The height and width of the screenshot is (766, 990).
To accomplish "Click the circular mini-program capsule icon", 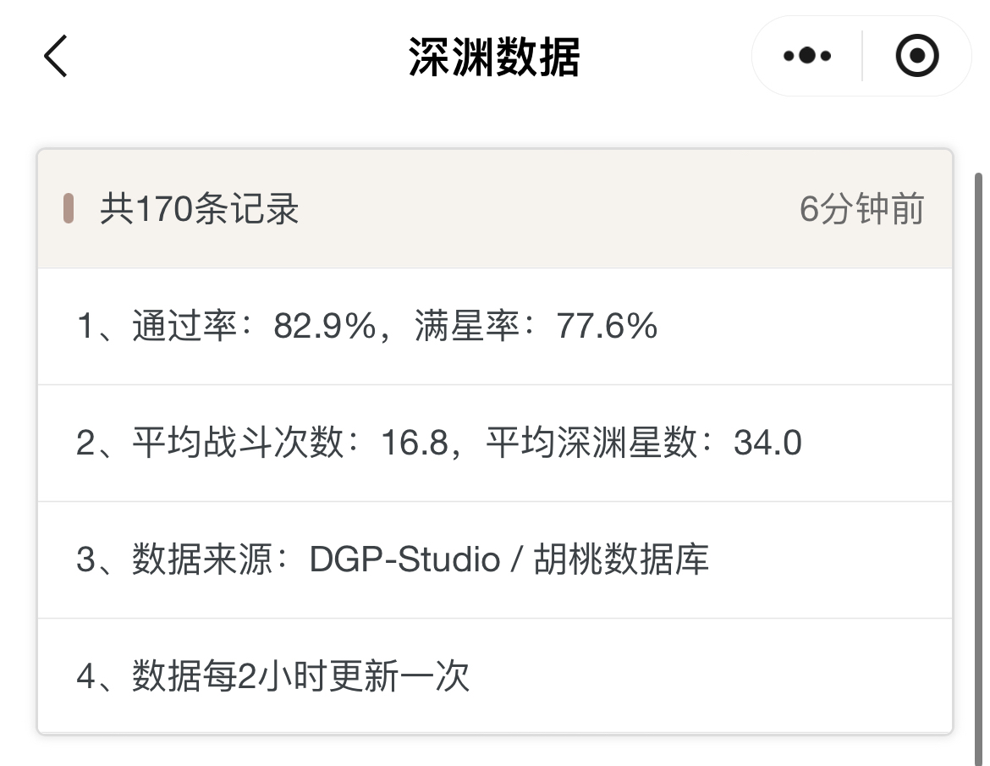I will point(916,56).
